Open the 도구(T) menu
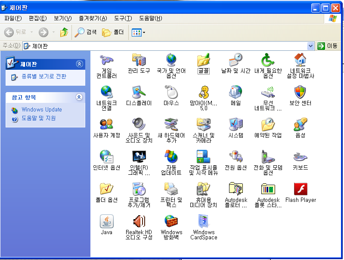Viewport: 344px width, 260px height. pos(123,18)
